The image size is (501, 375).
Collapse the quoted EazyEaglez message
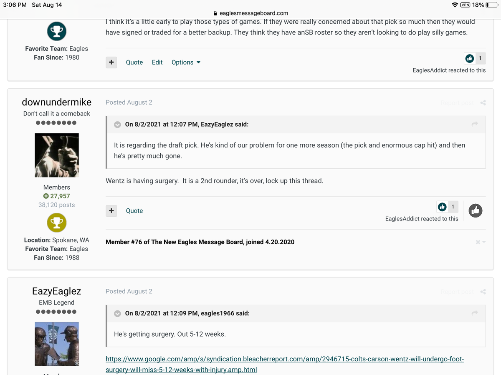118,124
